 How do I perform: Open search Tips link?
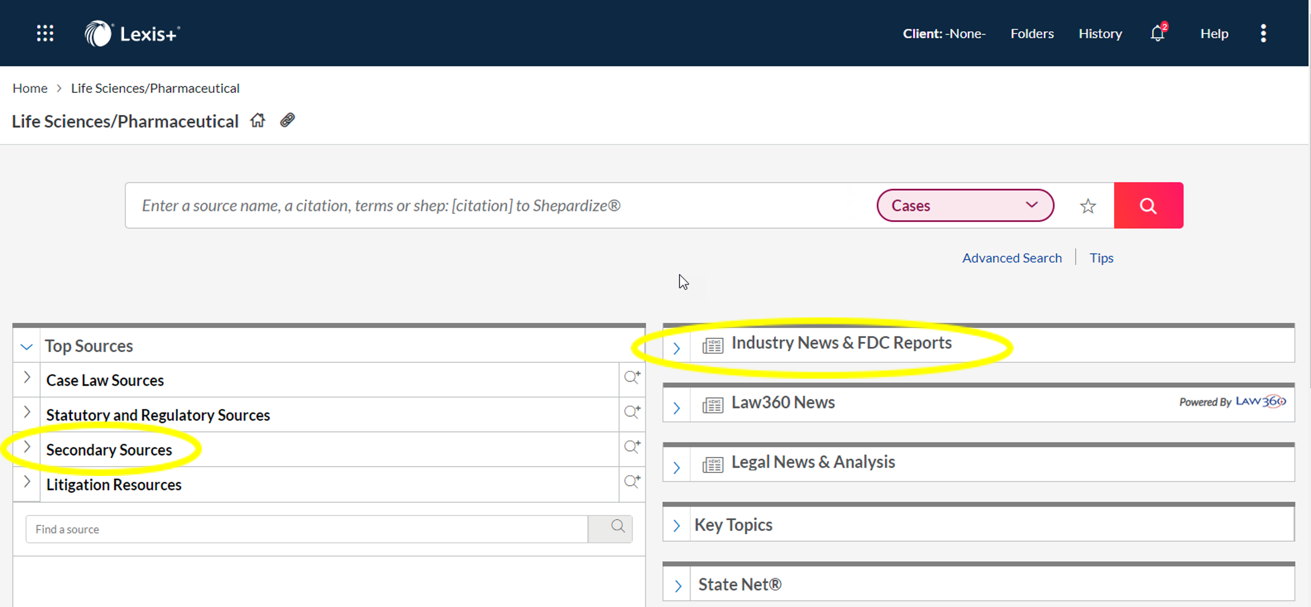click(x=1101, y=258)
